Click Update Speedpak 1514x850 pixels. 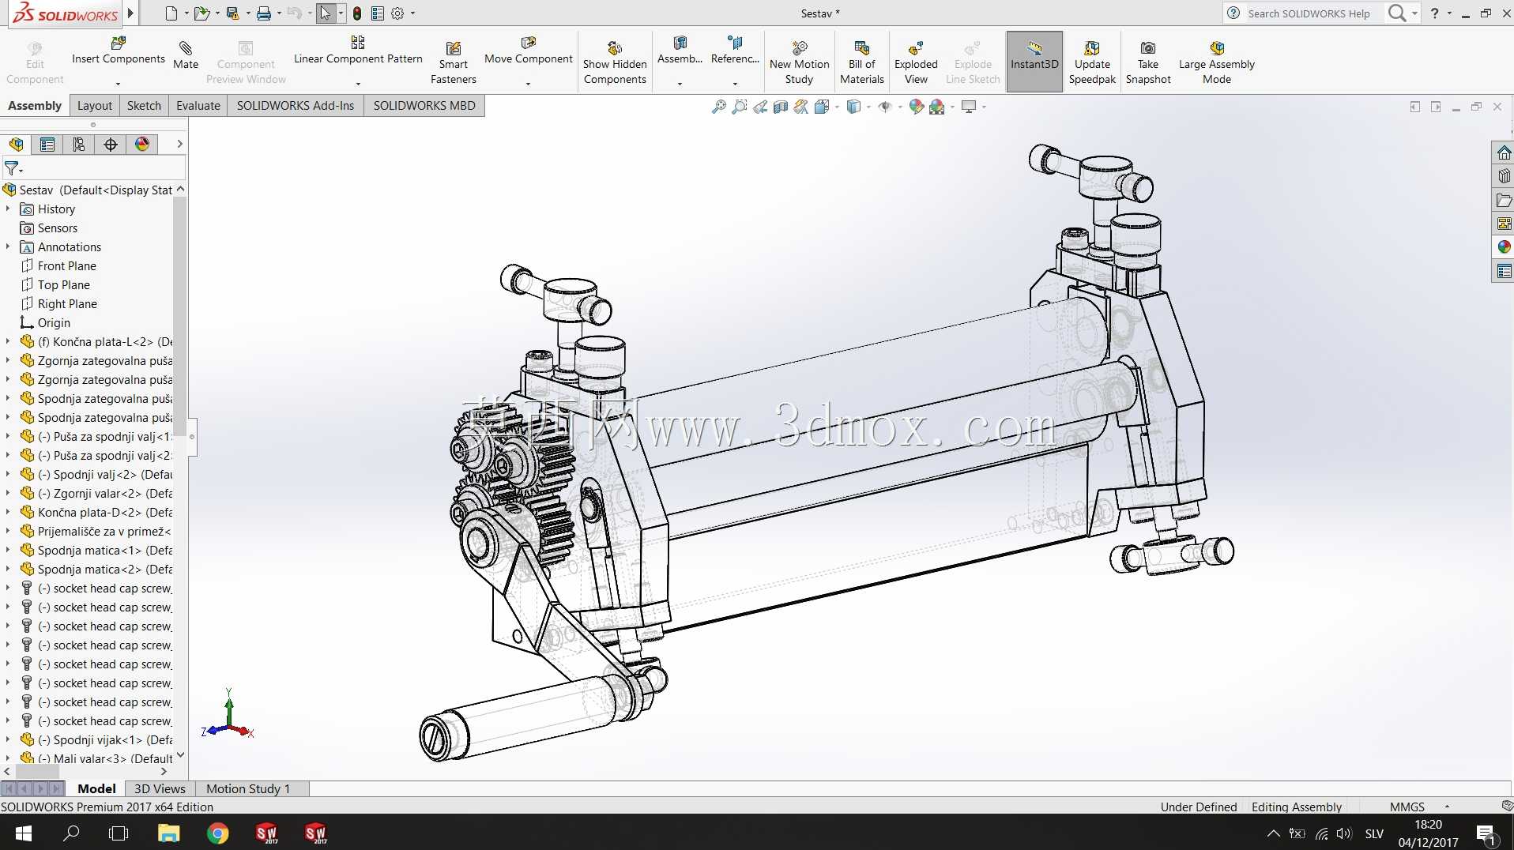(1092, 62)
